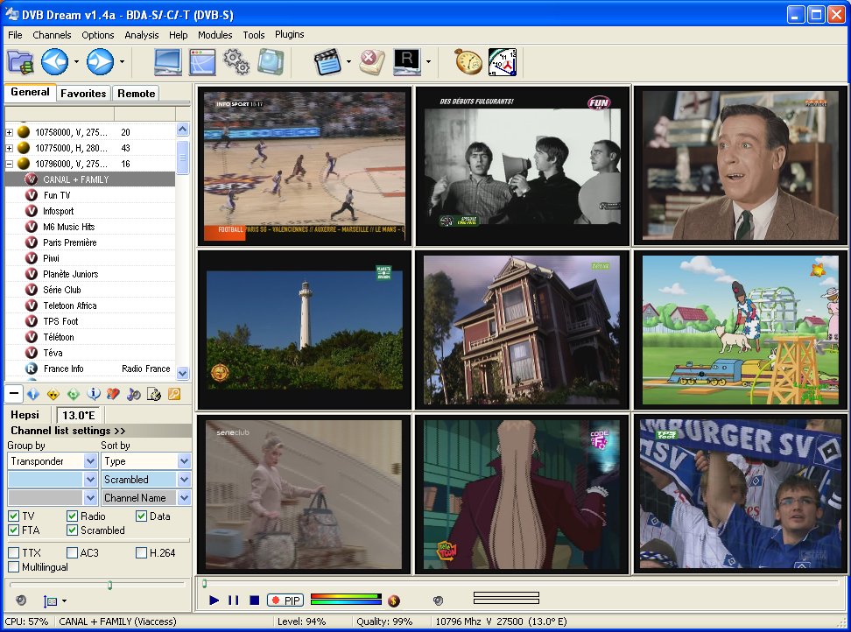Click the blue info bubble icon

[x=94, y=395]
